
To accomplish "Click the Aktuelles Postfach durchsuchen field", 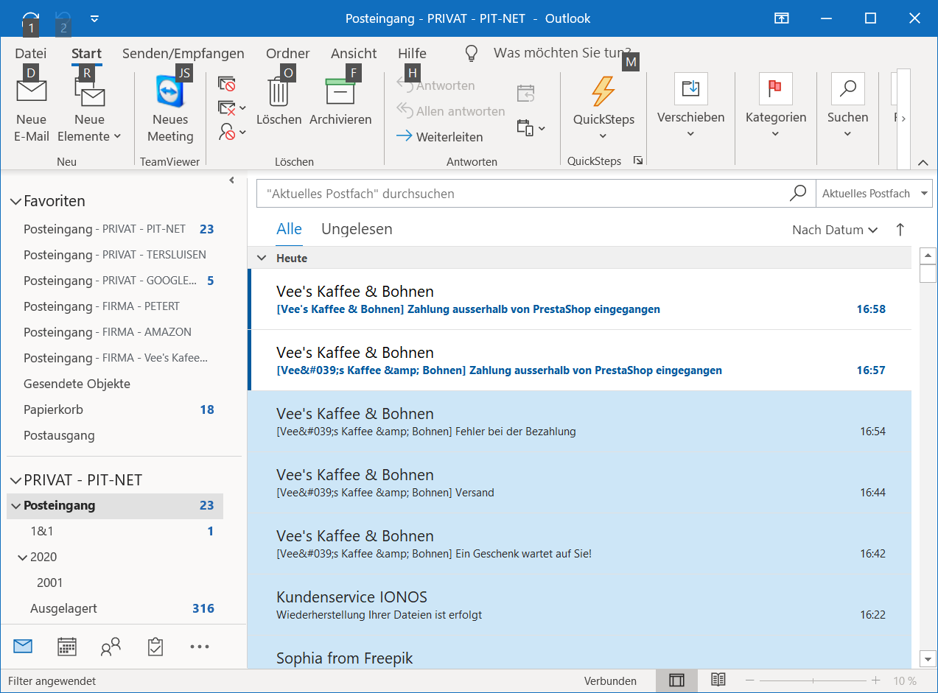I will (x=522, y=194).
